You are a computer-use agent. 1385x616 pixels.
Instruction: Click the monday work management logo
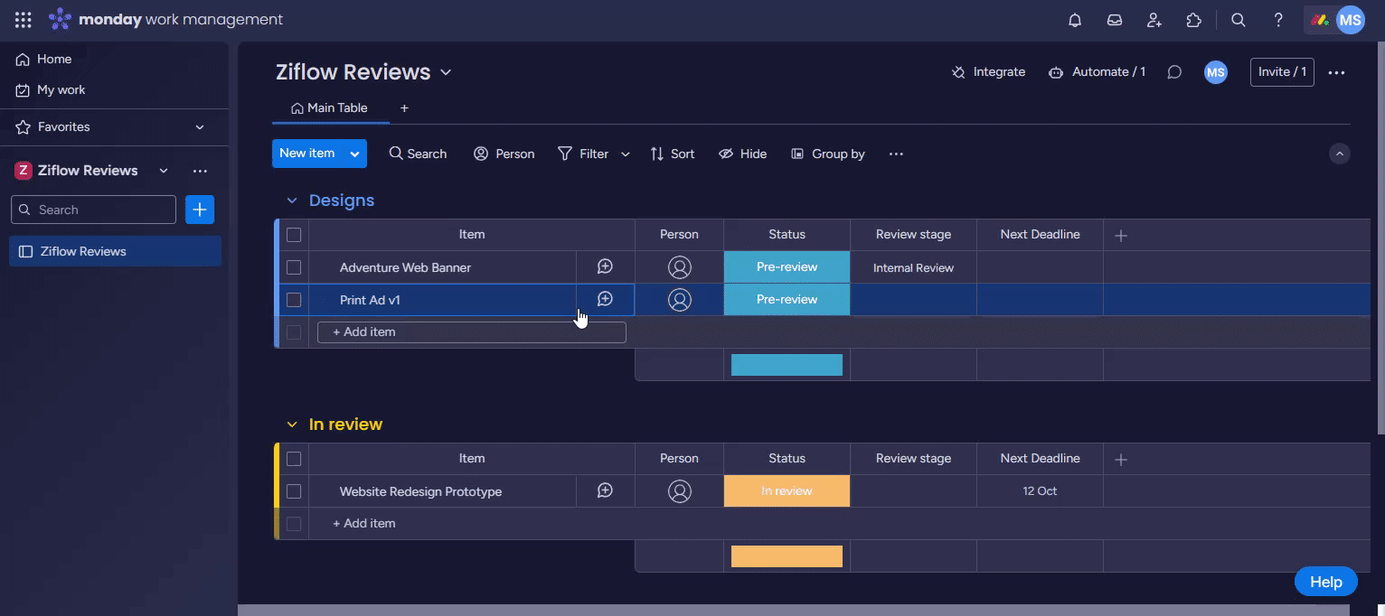coord(166,20)
